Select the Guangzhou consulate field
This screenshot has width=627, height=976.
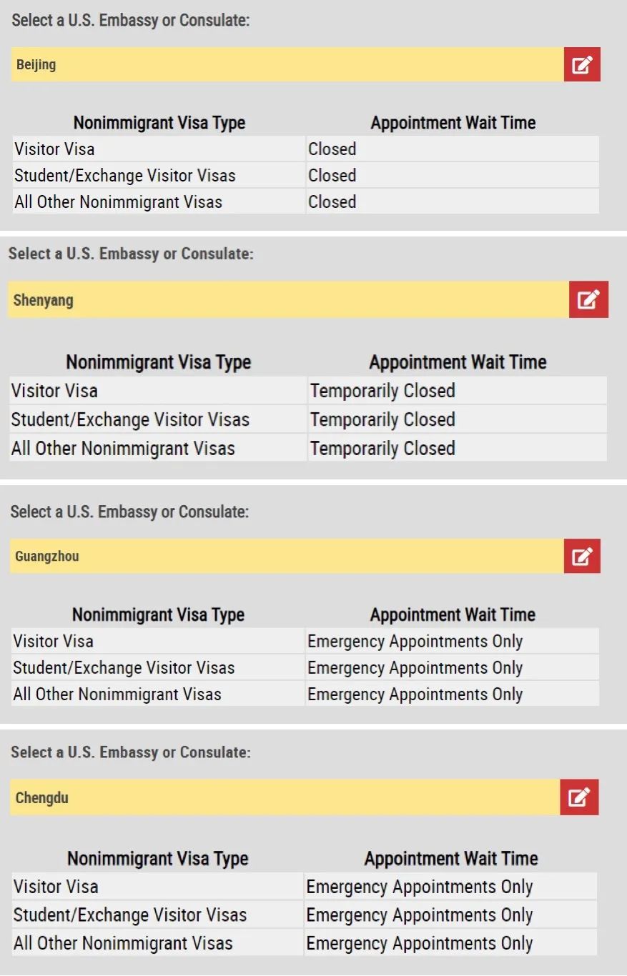287,556
